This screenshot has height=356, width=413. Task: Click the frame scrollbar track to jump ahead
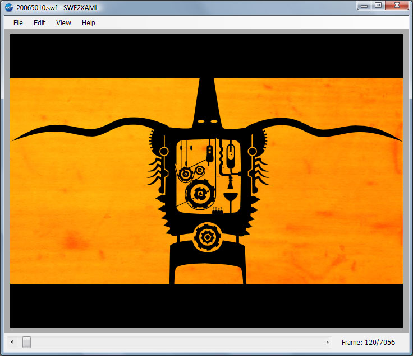pyautogui.click(x=177, y=342)
